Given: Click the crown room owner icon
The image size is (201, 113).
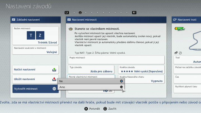Looking at the screenshot, I should coord(71,29).
